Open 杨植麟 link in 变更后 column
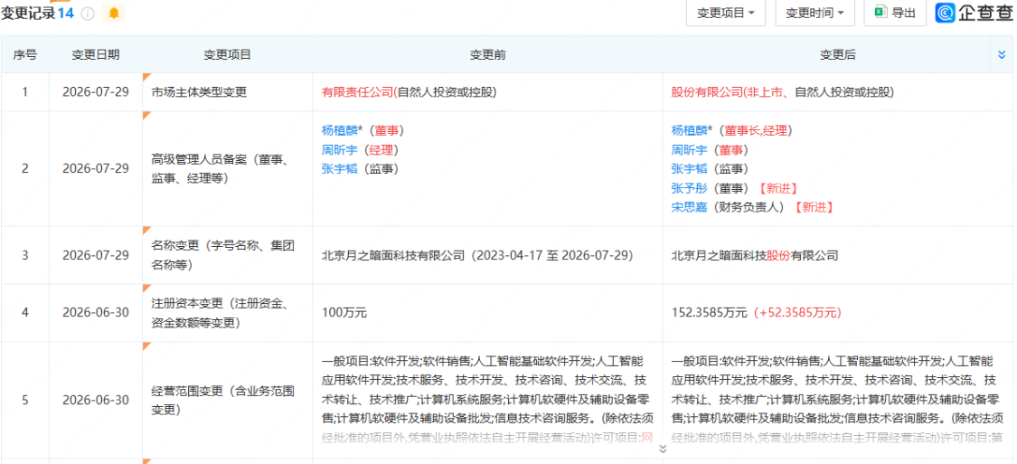 [689, 130]
